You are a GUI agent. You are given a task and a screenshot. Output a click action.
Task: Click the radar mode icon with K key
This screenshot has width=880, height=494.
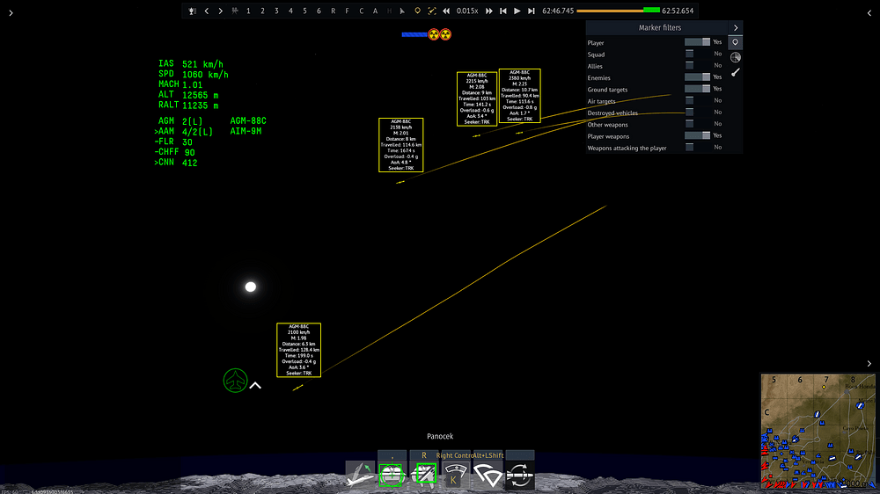point(455,476)
